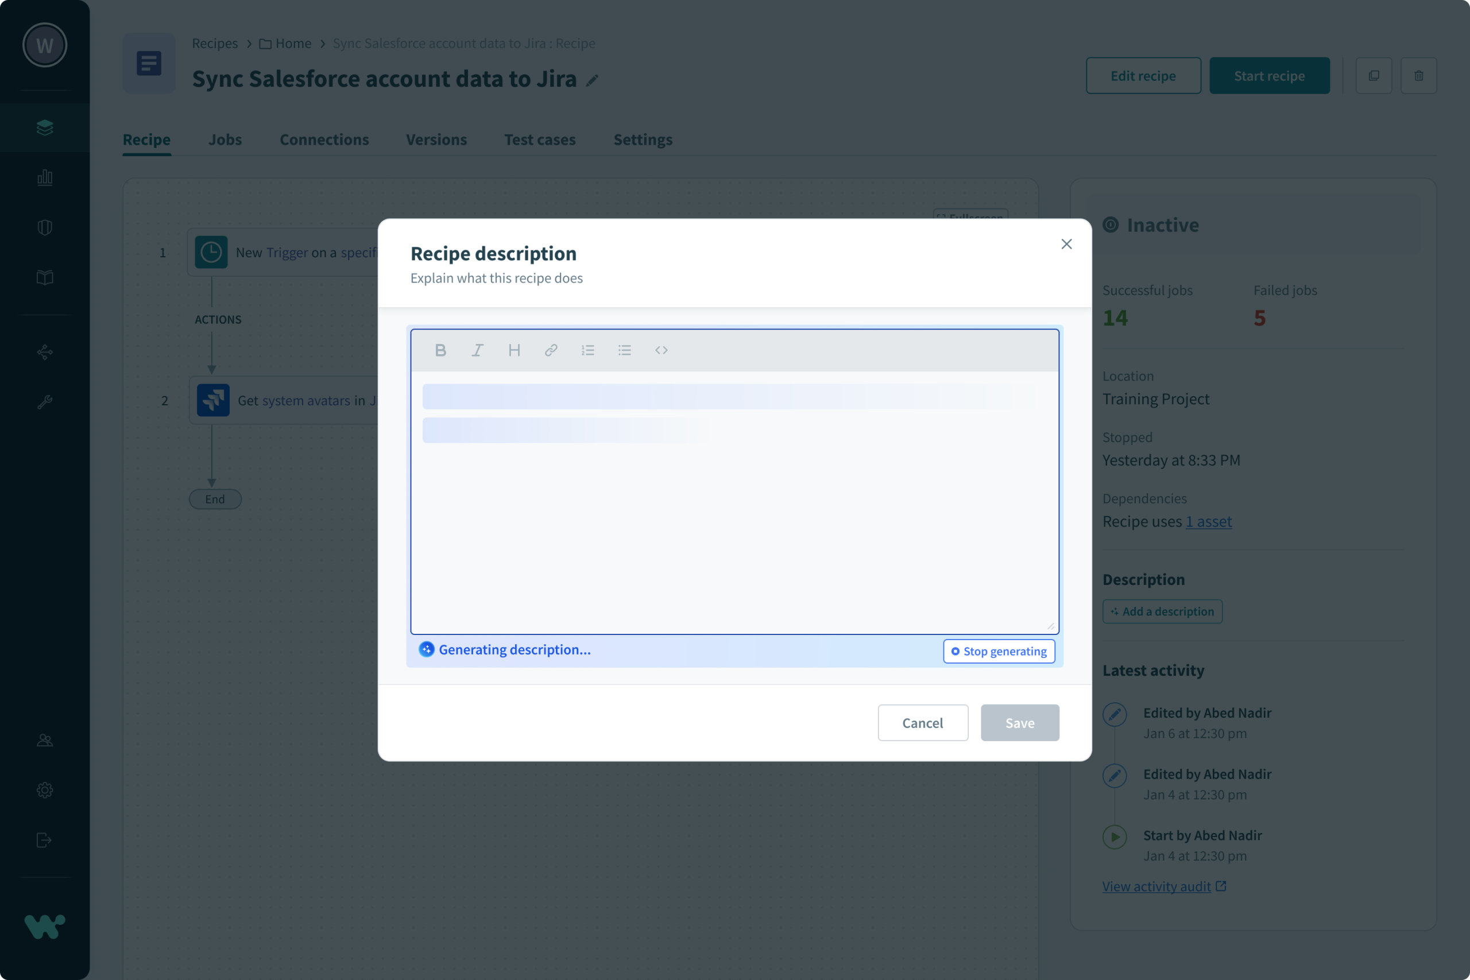Click the recipe document icon beside title

(x=149, y=63)
